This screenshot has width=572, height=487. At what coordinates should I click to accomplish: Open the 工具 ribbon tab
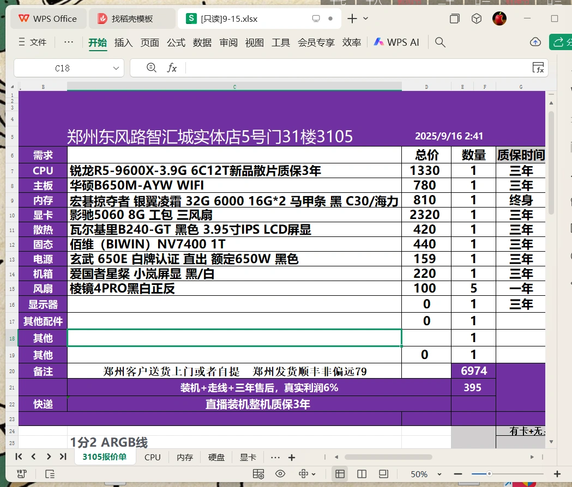coord(280,42)
